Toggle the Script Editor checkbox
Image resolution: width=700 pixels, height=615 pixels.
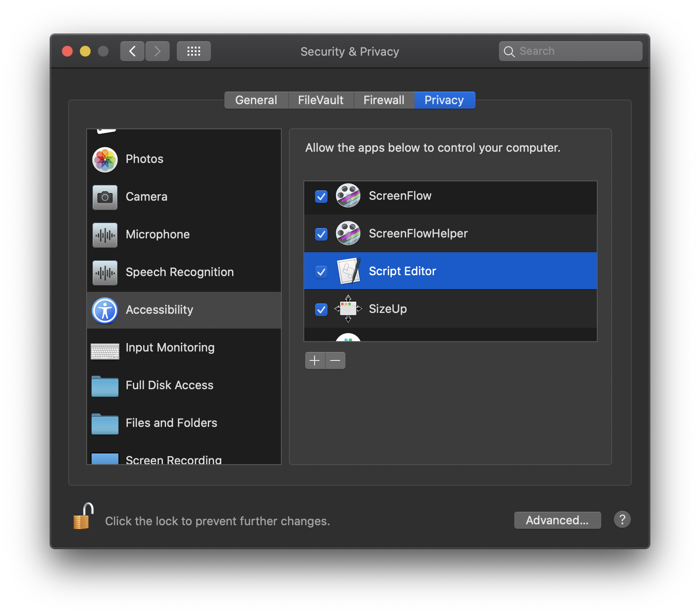[321, 272]
